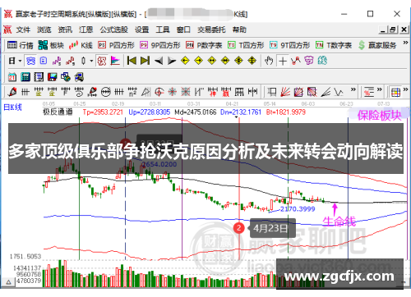The image size is (411, 297).
Task: Click the windows-with-globe icon
Action: (66, 77)
